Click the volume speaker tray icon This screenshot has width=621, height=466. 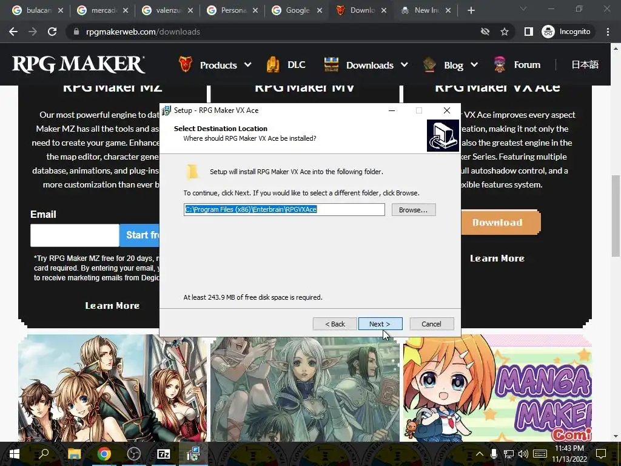coord(523,454)
